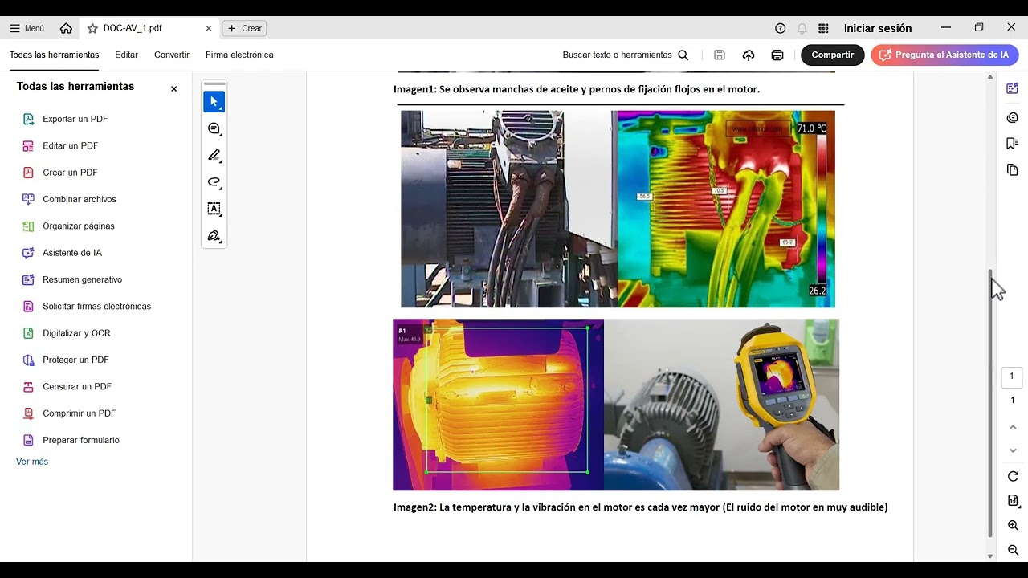Click the page display settings icon
1028x578 pixels.
pos(1013,501)
